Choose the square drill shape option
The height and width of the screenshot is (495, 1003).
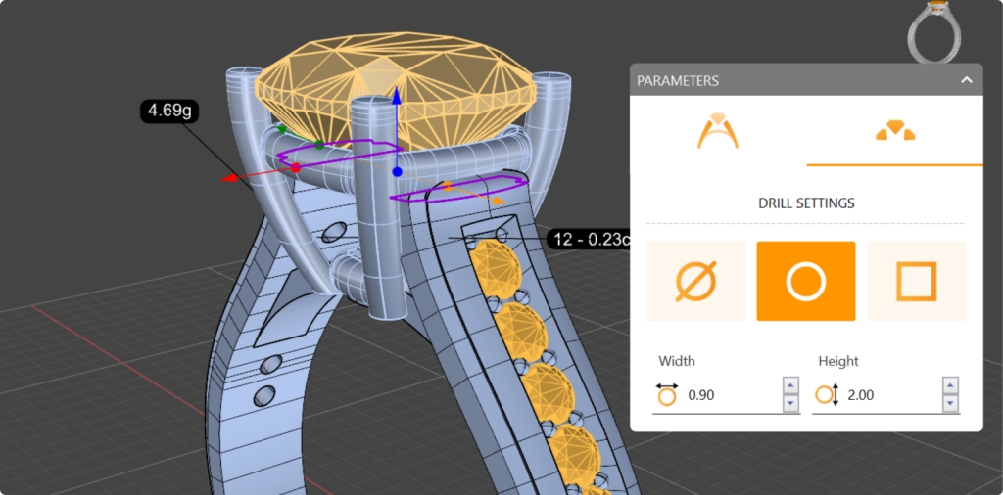[916, 282]
